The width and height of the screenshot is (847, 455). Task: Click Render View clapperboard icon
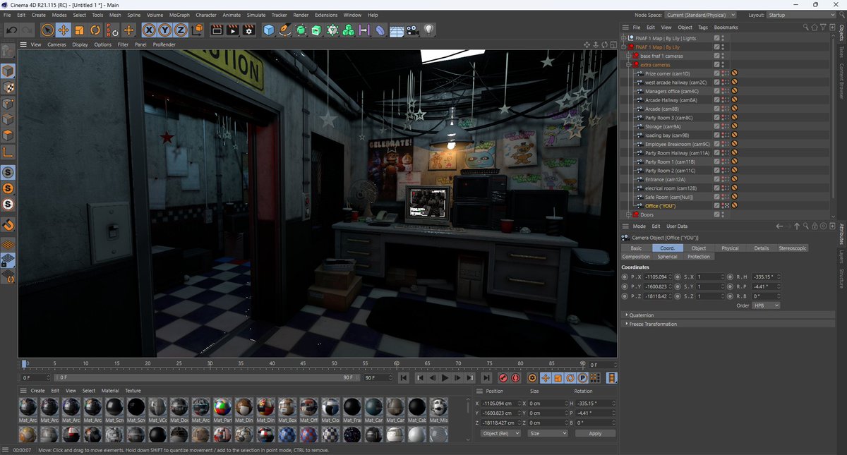click(x=217, y=30)
